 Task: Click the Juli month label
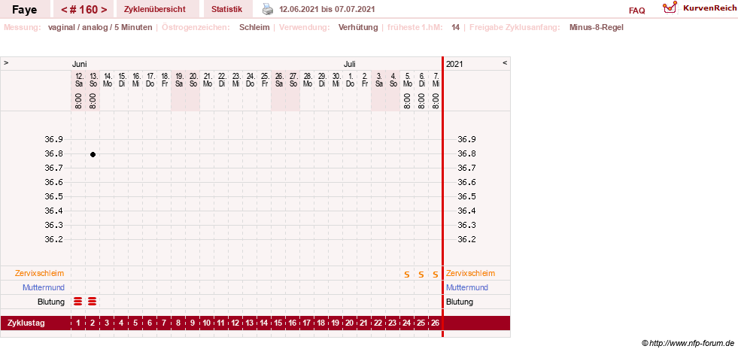pyautogui.click(x=350, y=64)
